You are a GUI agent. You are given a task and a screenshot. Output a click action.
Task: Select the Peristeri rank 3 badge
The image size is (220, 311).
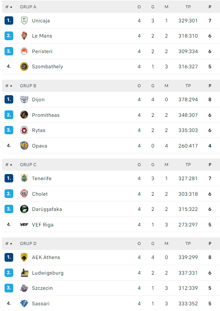click(x=9, y=51)
